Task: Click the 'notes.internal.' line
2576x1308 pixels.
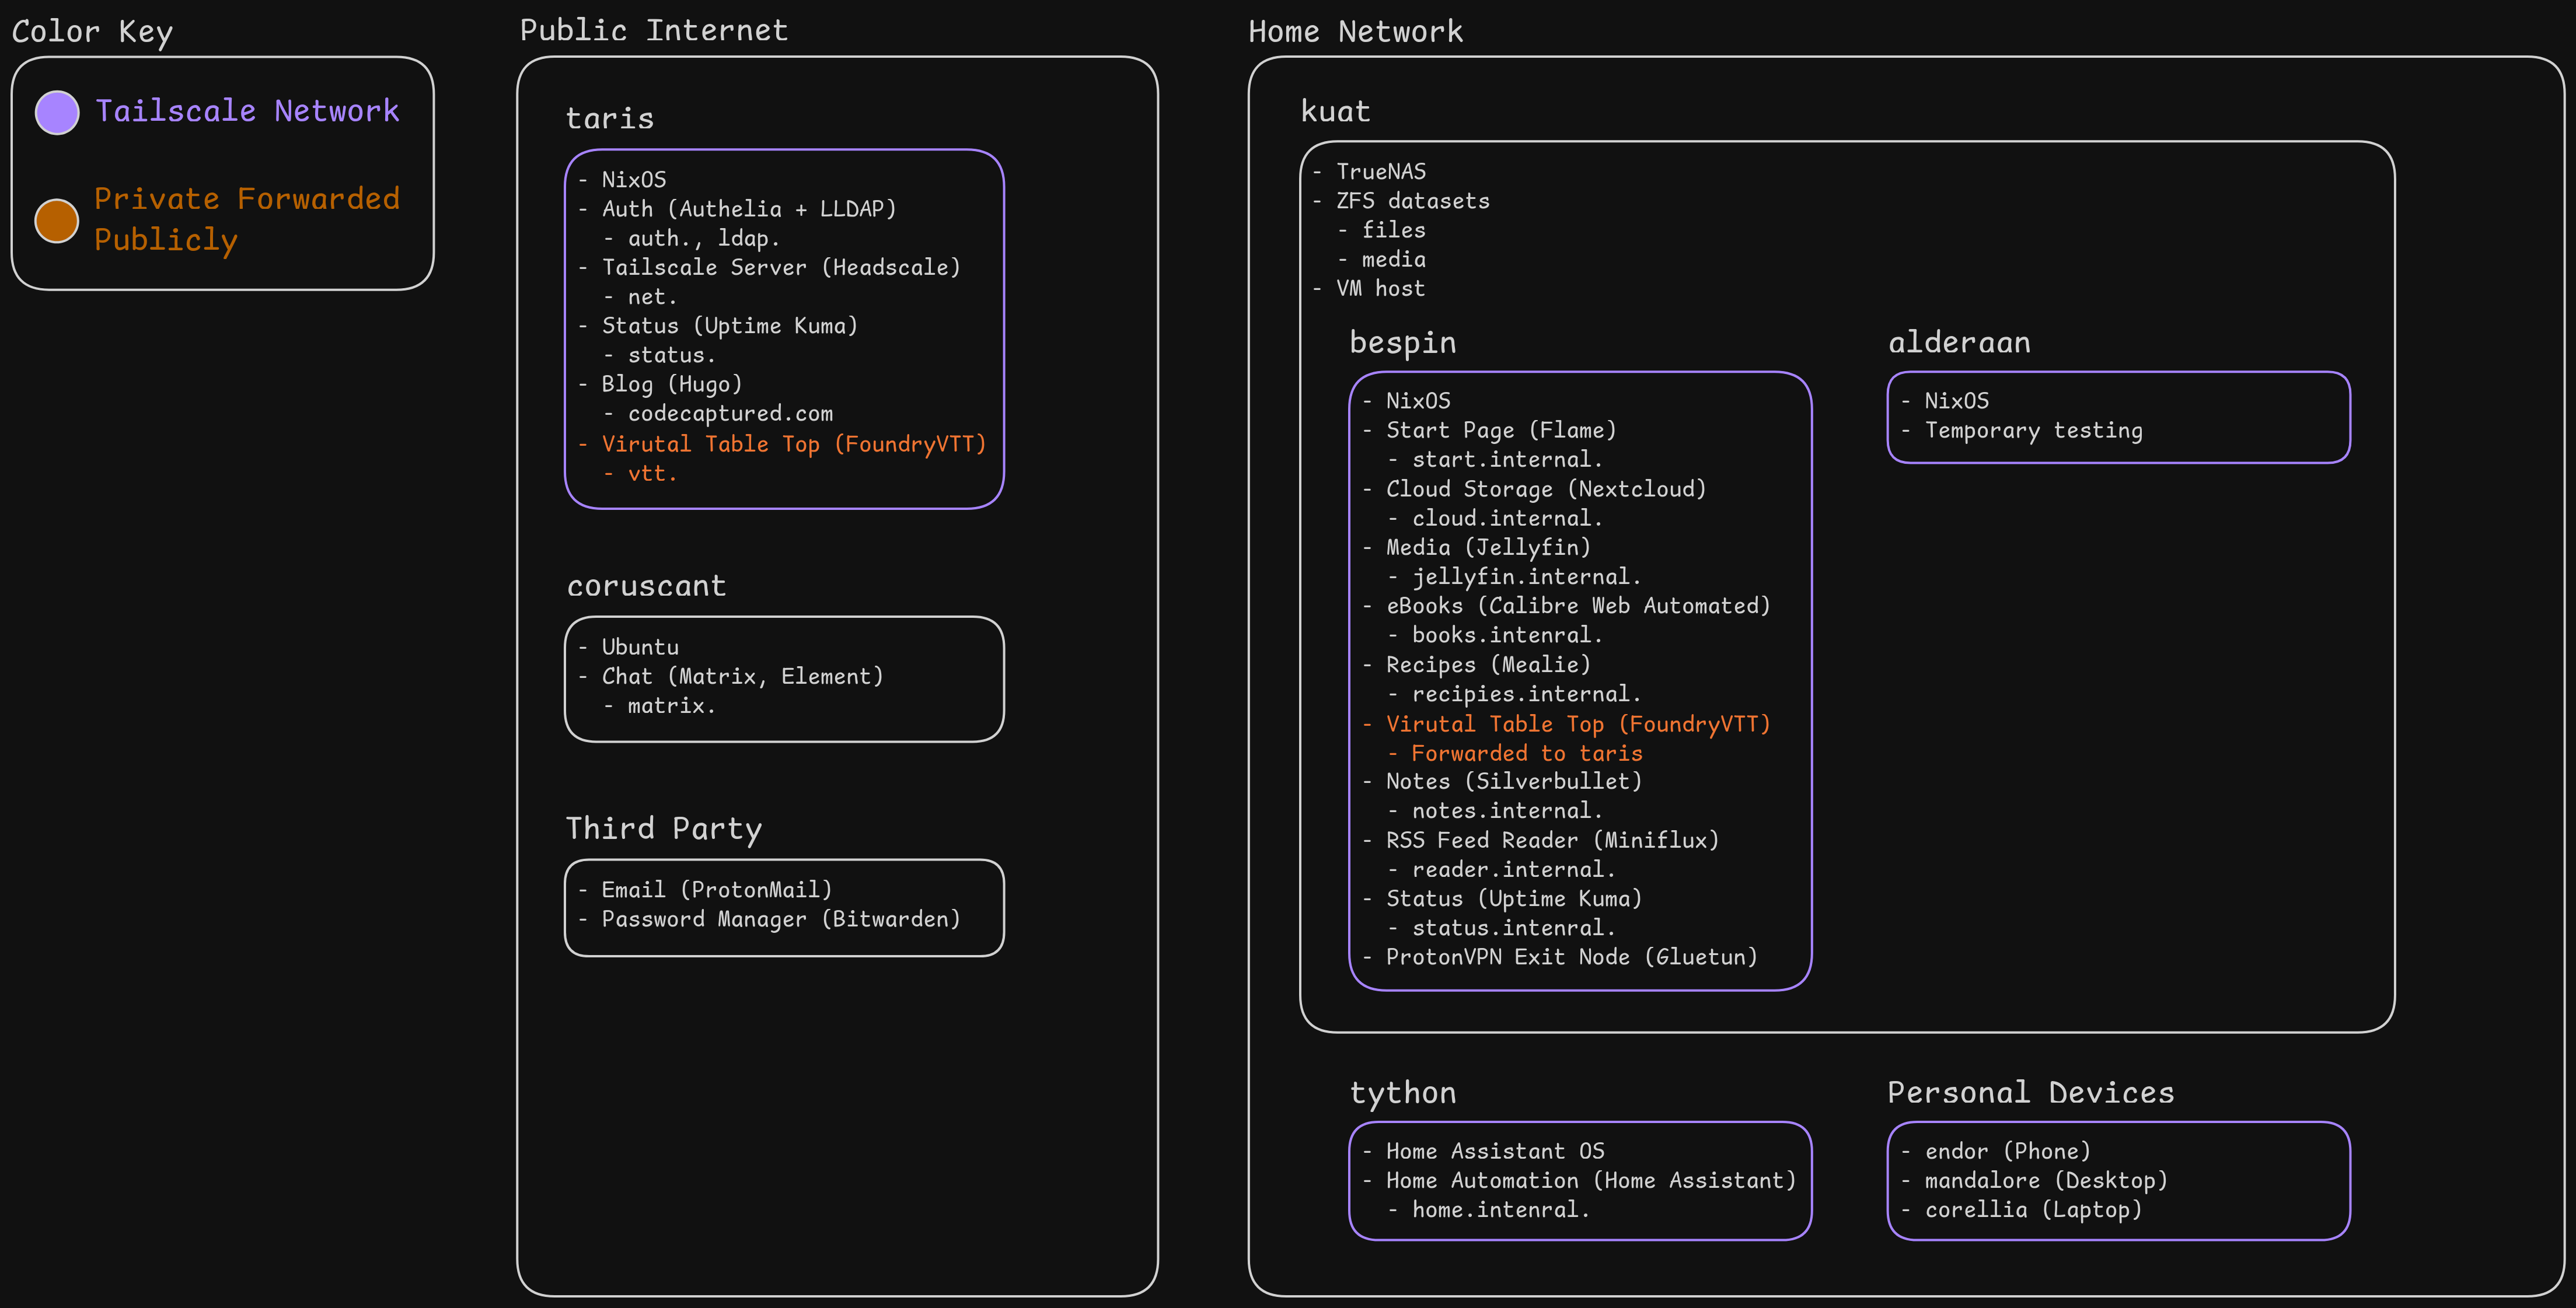Action: tap(1507, 811)
